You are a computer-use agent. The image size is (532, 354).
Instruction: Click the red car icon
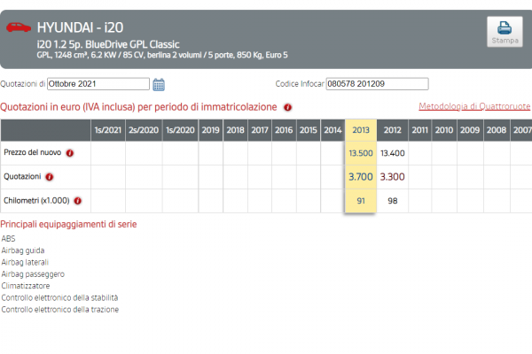coord(19,27)
